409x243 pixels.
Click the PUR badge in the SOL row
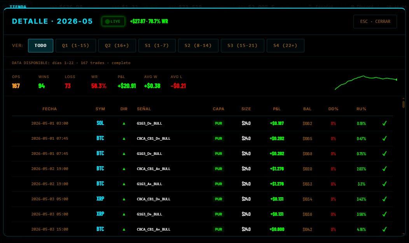click(x=218, y=123)
